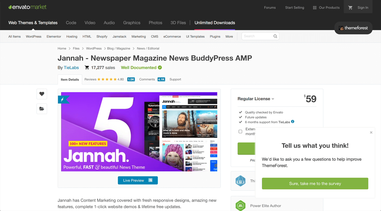Click the Jannah theme preview image
This screenshot has height=211, width=381.
coord(139,132)
